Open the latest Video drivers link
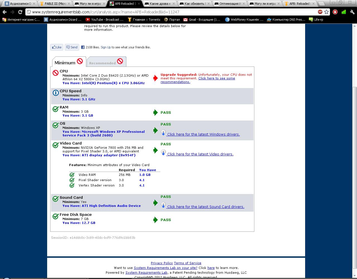Viewport: 357px width, 279px height. point(200,154)
